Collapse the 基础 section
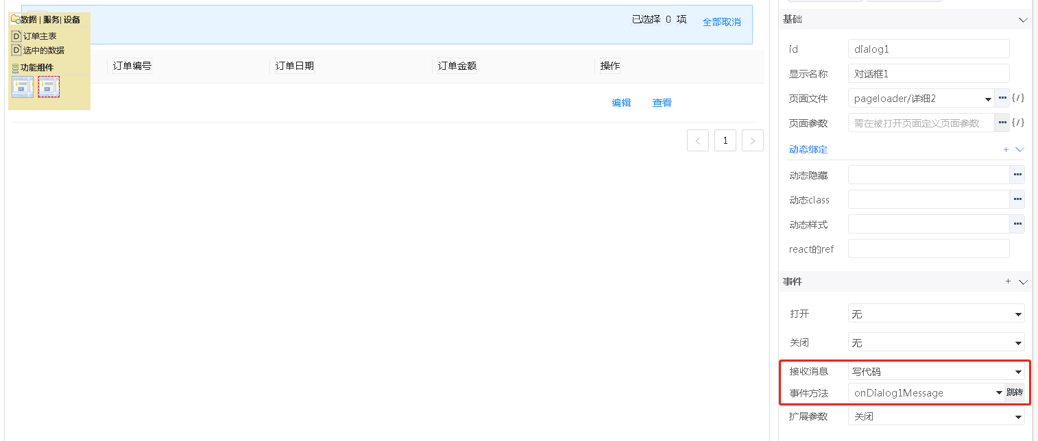 [x=1024, y=20]
